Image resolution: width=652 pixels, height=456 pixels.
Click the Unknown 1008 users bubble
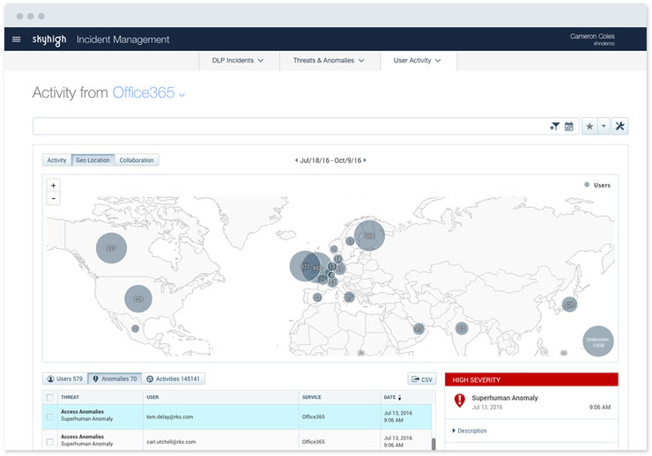click(x=598, y=342)
